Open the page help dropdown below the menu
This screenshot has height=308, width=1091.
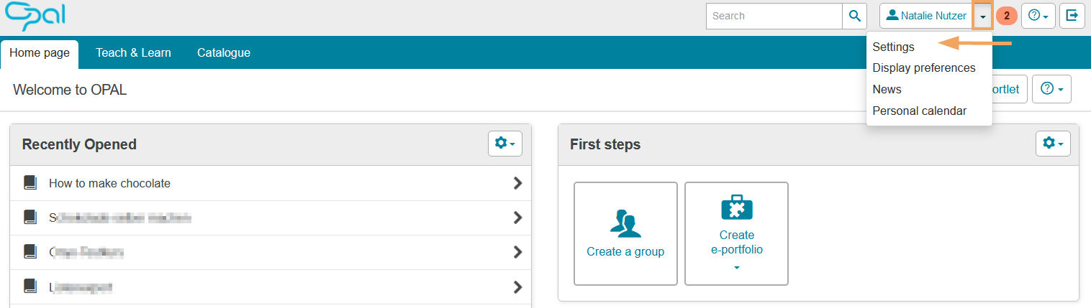tap(1051, 89)
